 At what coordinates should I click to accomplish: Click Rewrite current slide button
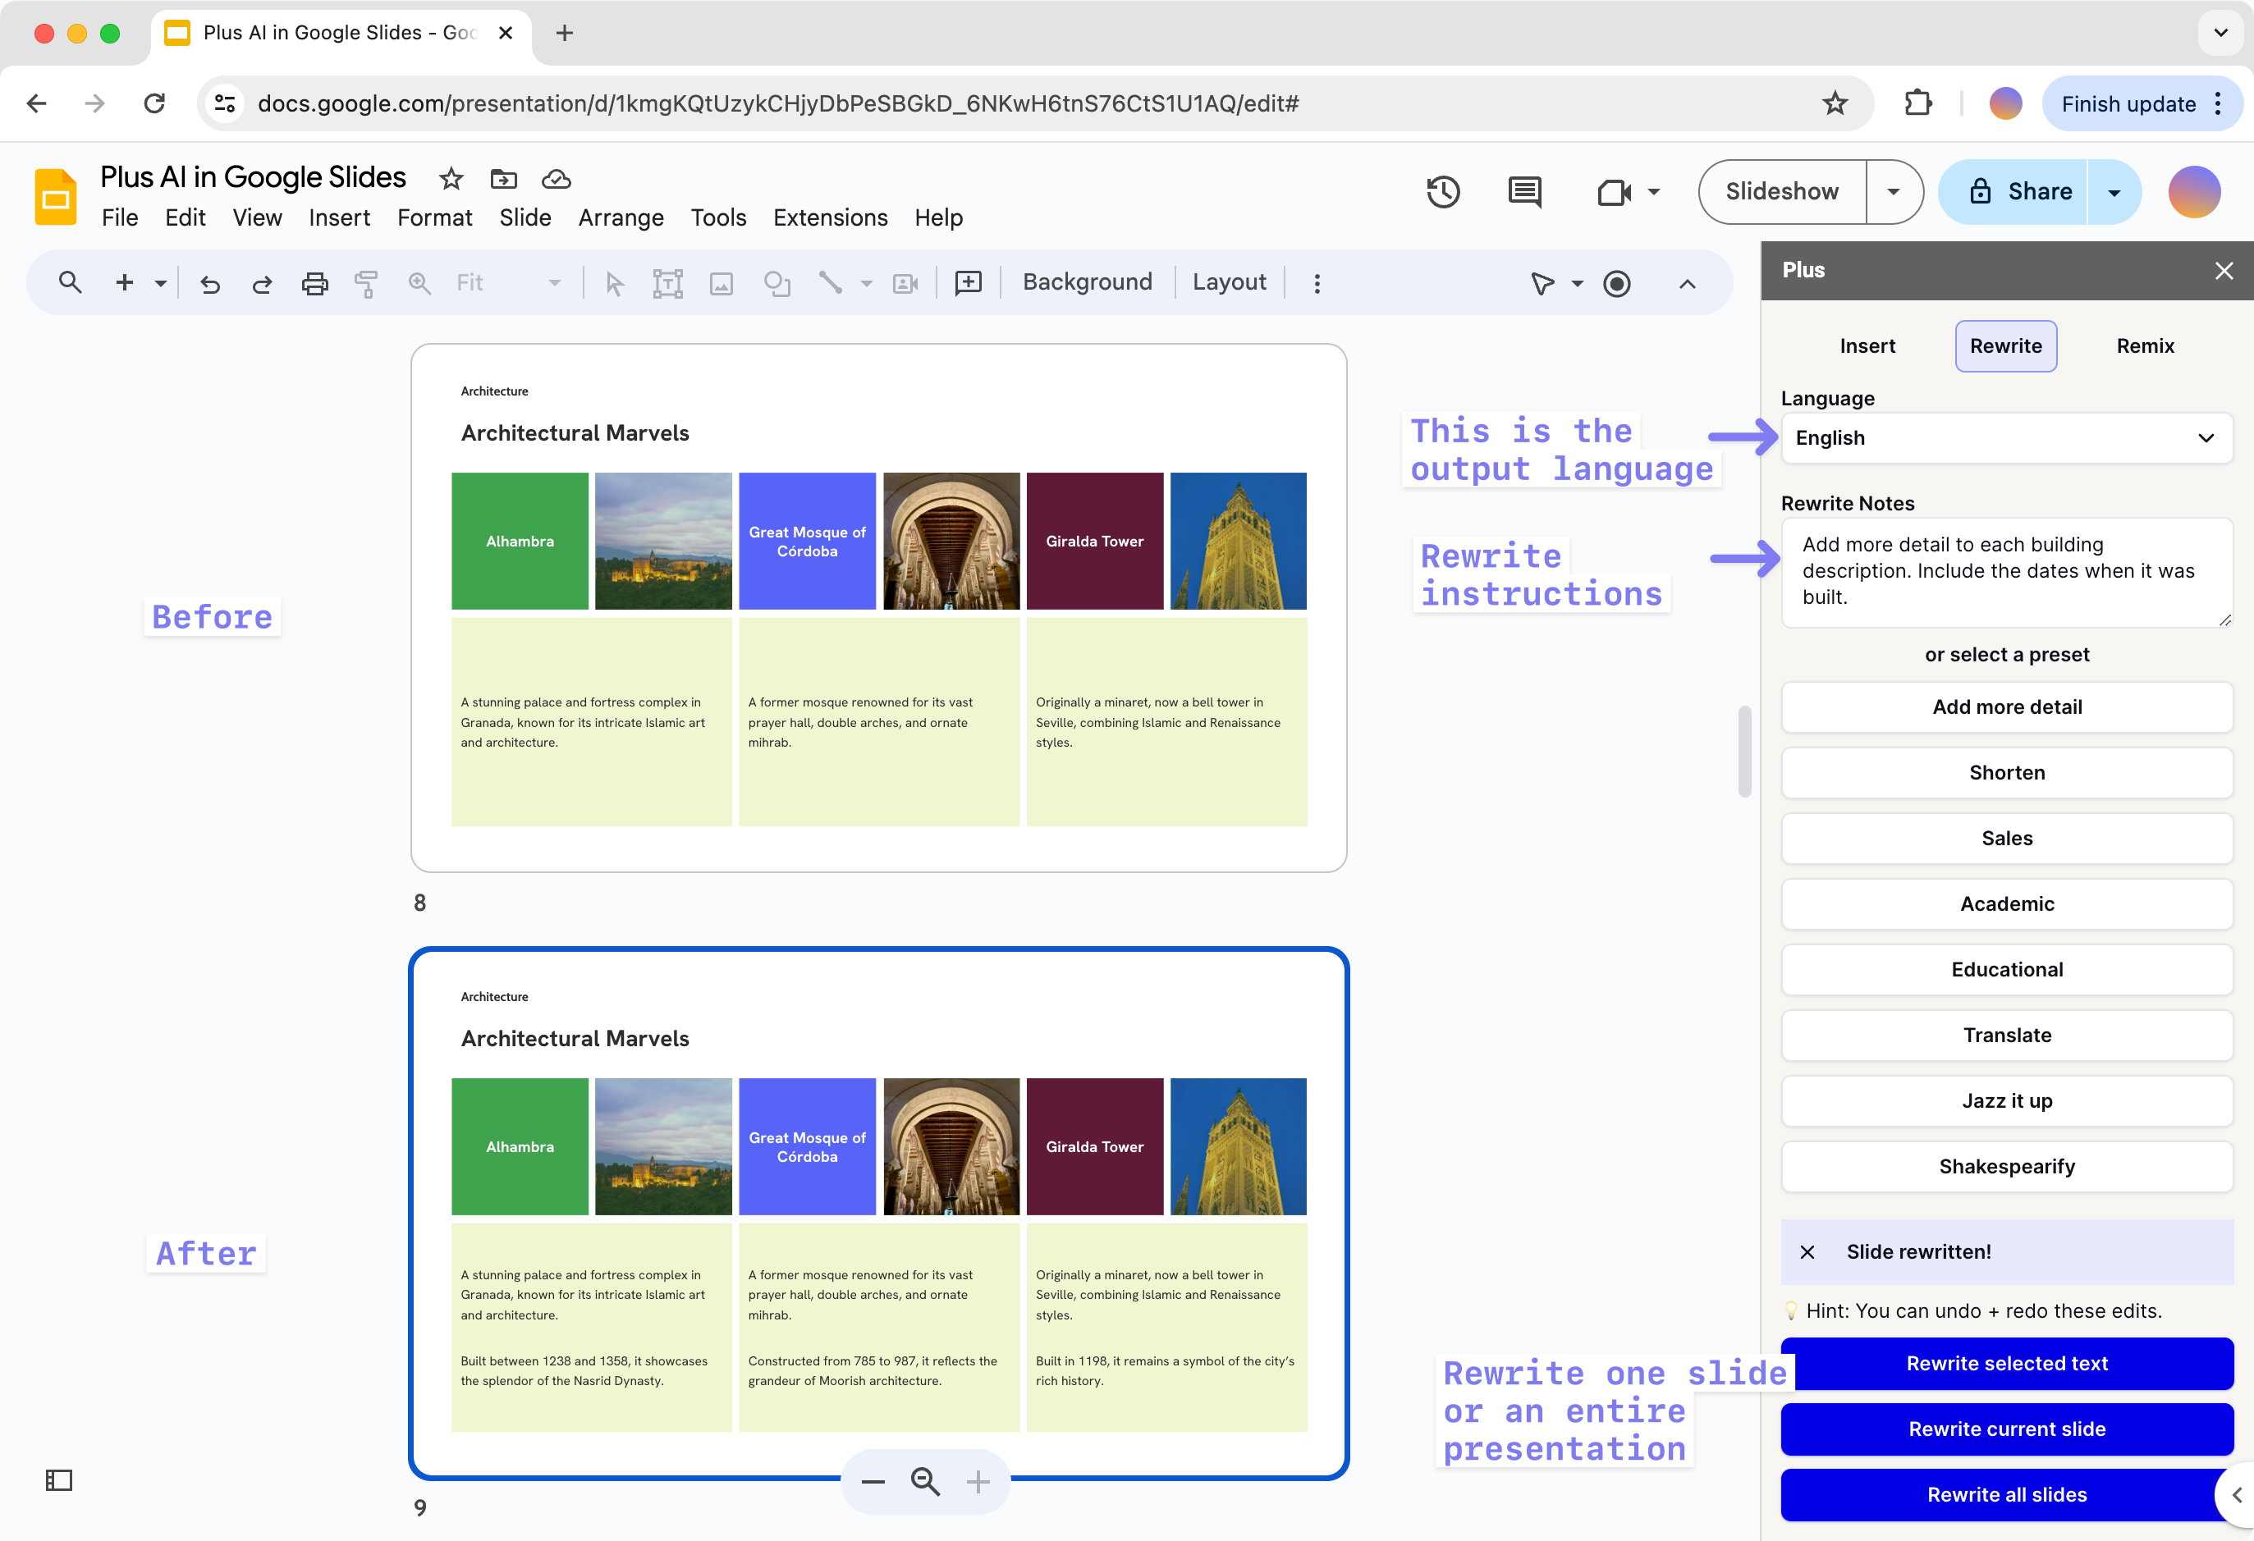(2006, 1429)
